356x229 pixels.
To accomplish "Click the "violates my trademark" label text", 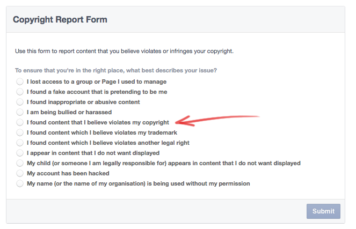I will click(102, 132).
